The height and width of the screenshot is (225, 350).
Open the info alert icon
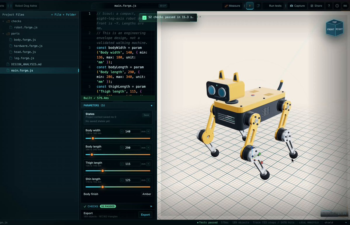(337, 6)
